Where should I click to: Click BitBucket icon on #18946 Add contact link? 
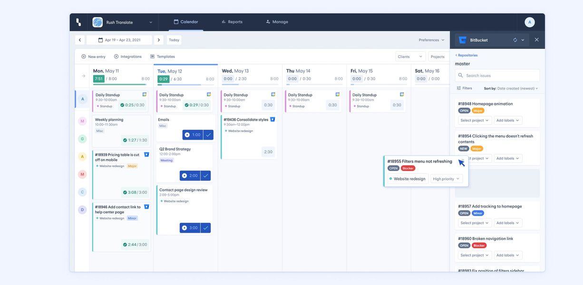coord(146,207)
